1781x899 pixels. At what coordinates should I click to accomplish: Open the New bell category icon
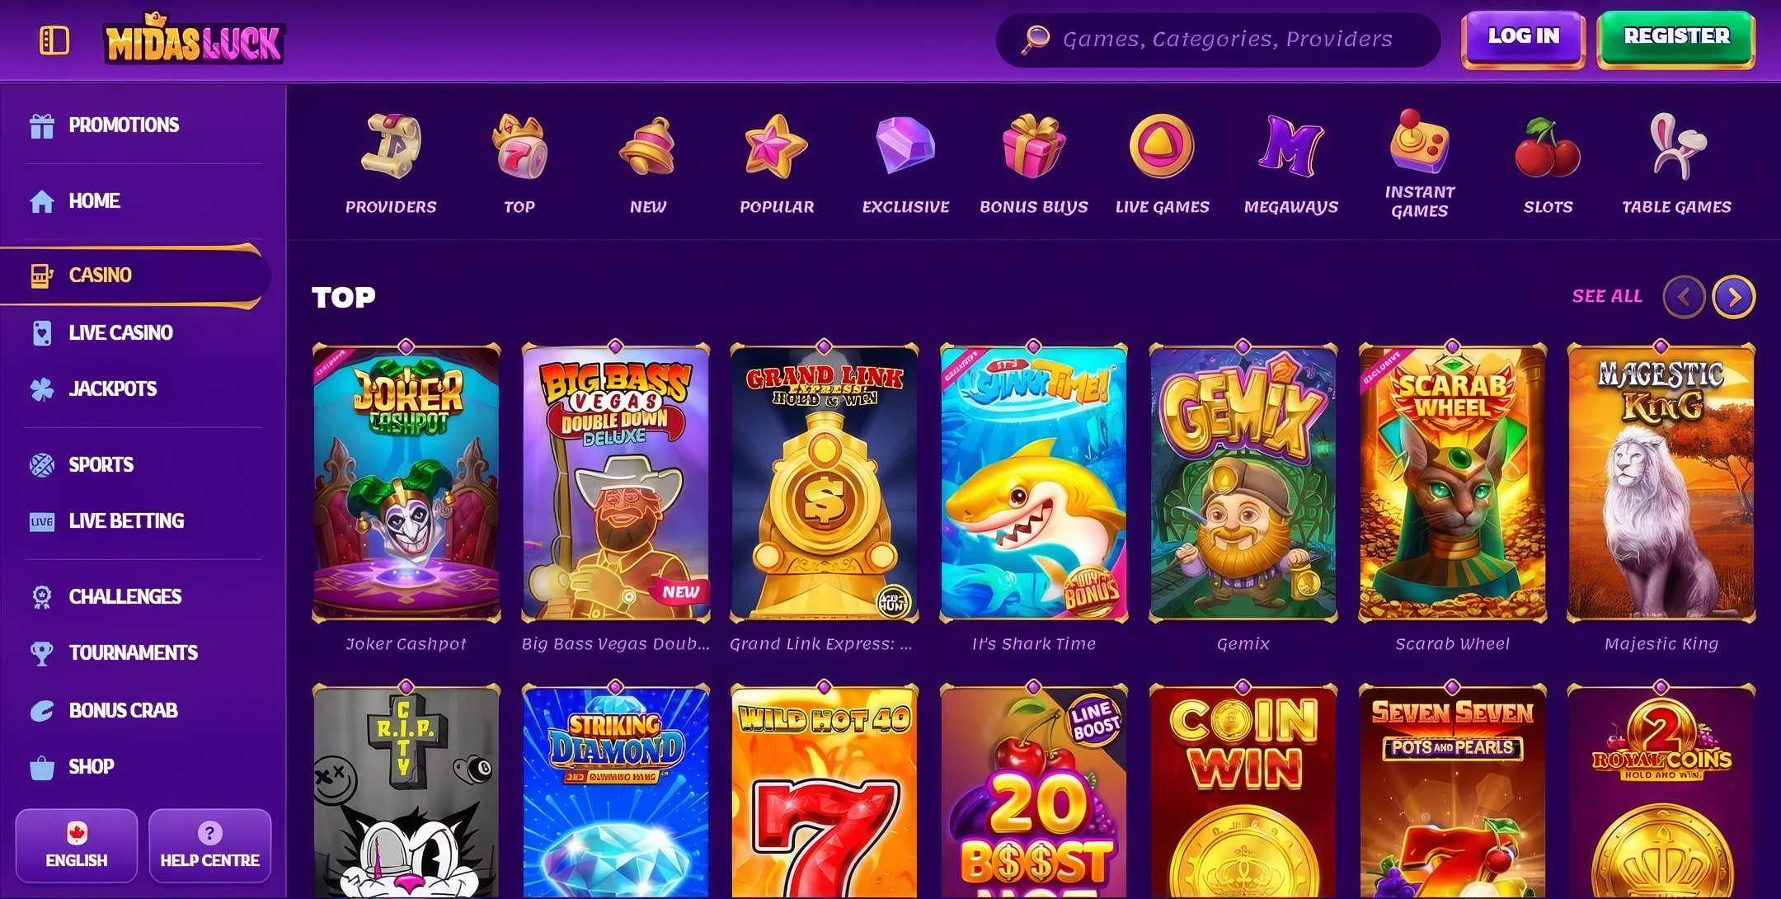point(648,146)
